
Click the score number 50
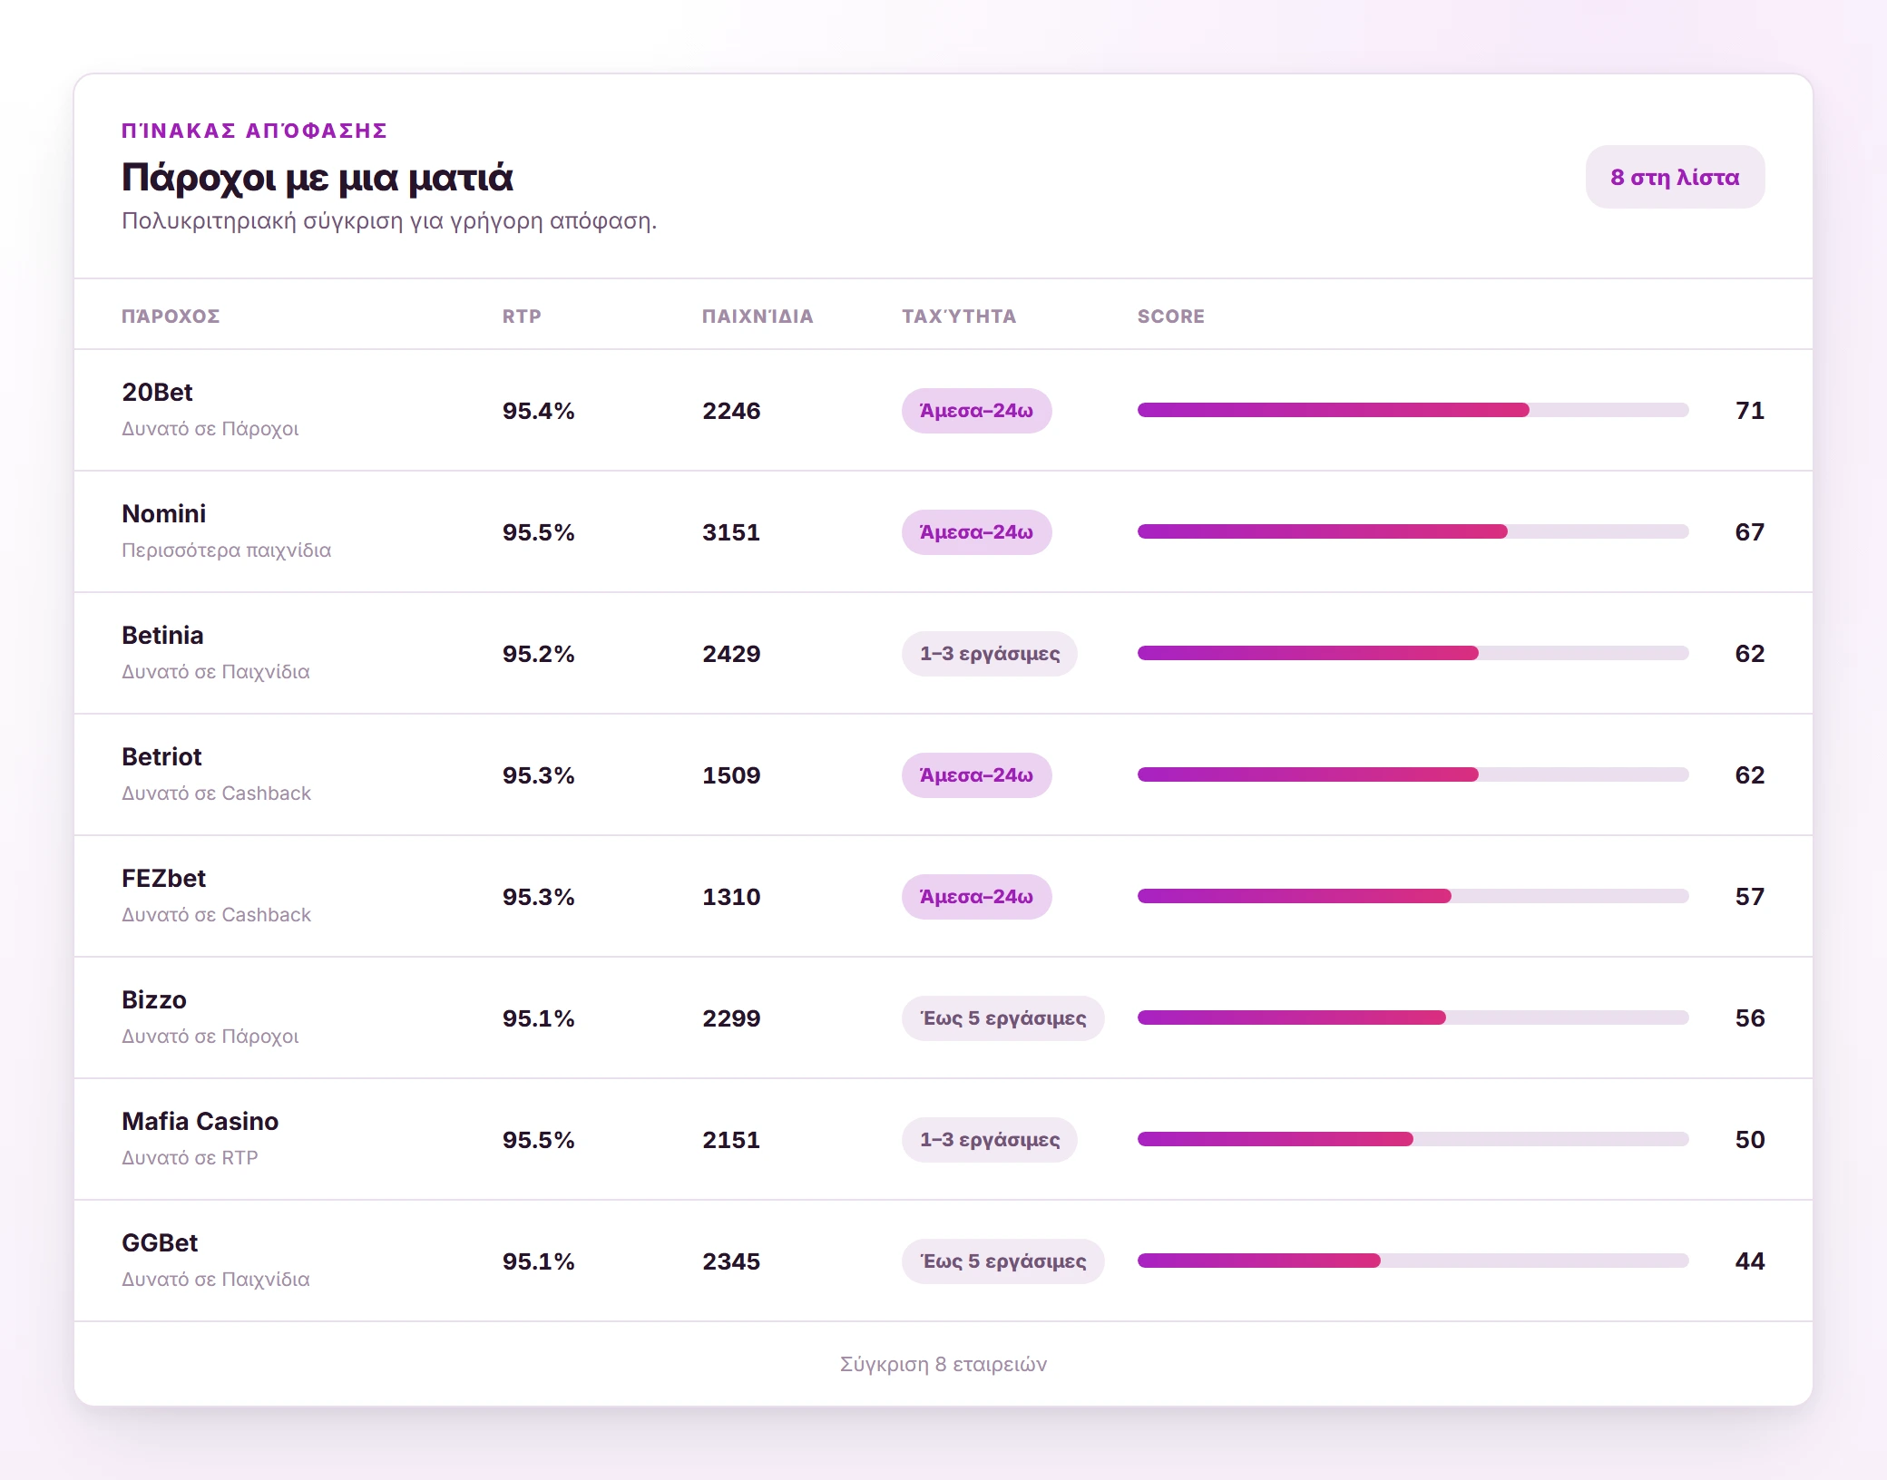1750,1140
